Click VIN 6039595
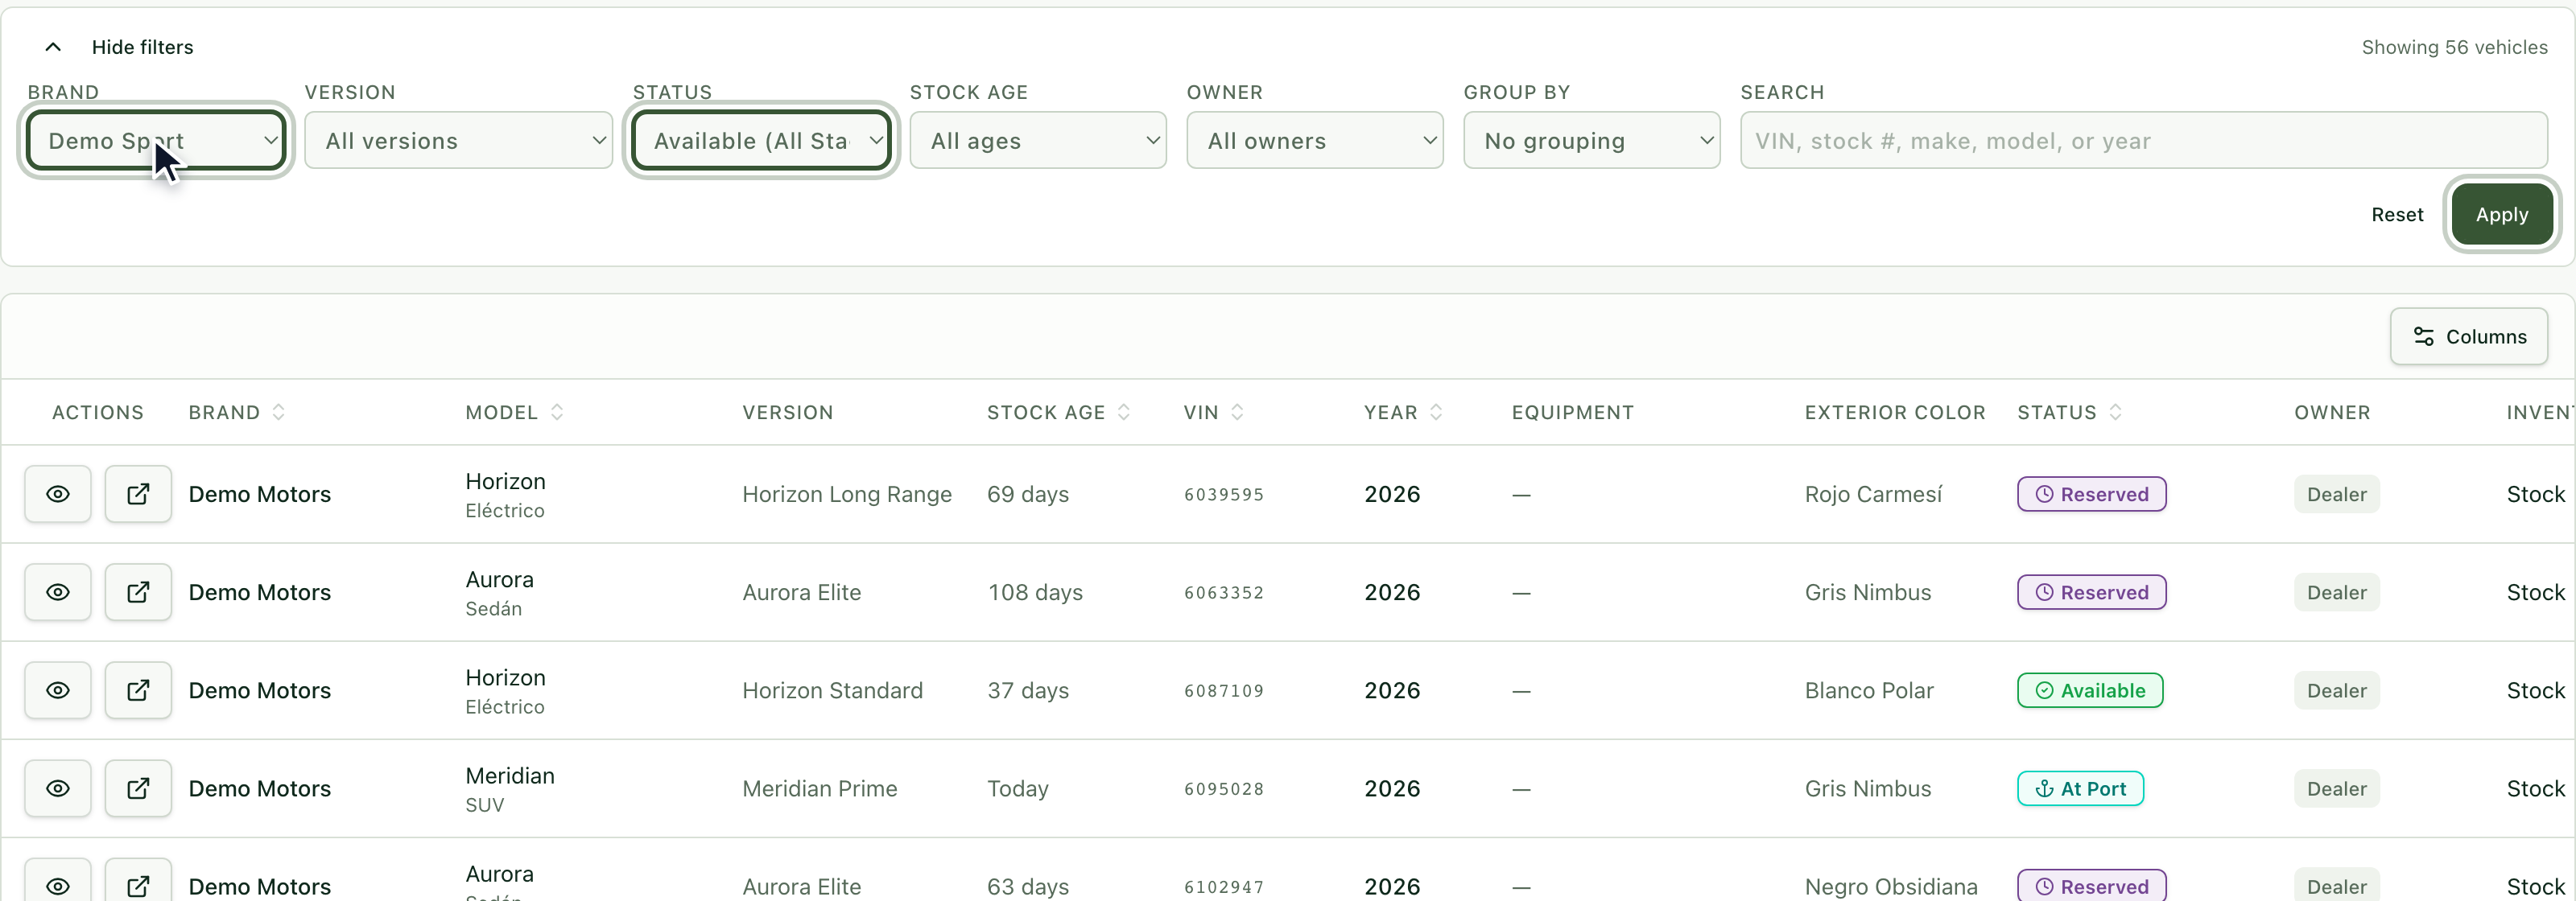 tap(1223, 495)
